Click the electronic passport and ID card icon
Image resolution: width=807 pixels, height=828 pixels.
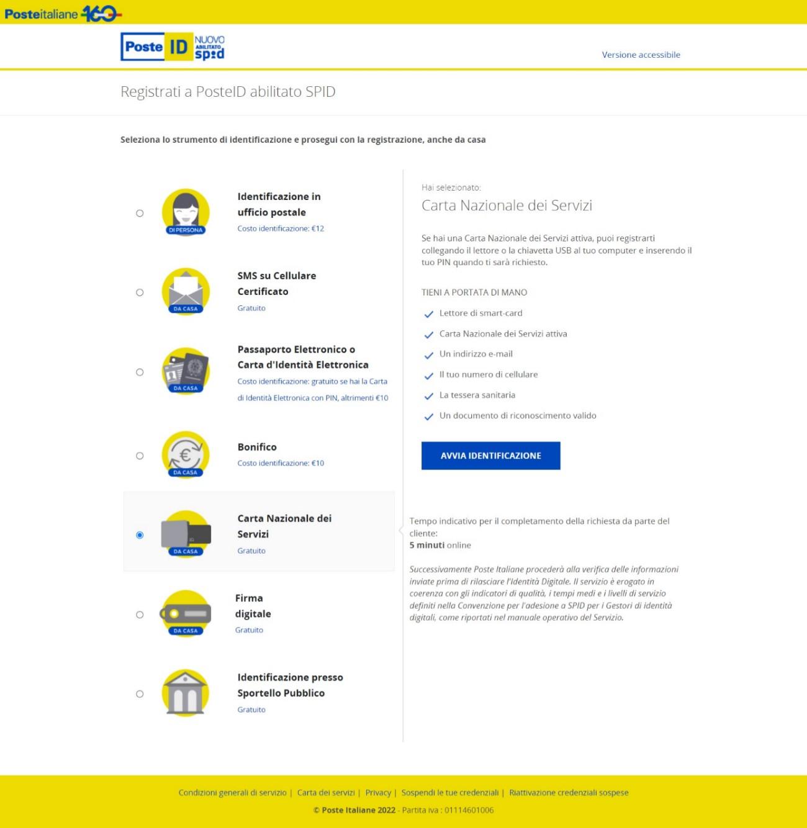click(x=186, y=371)
